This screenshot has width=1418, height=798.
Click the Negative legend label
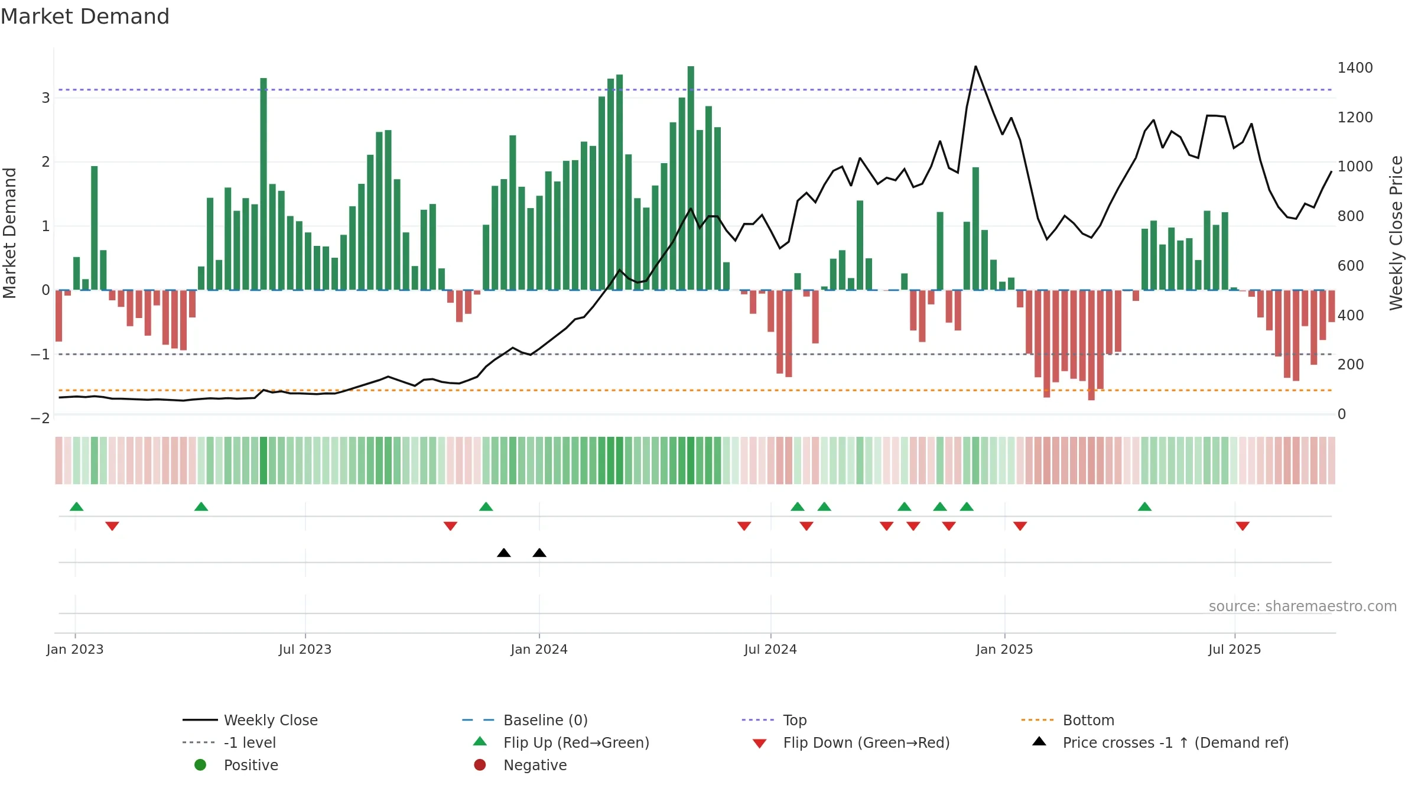[x=535, y=765]
